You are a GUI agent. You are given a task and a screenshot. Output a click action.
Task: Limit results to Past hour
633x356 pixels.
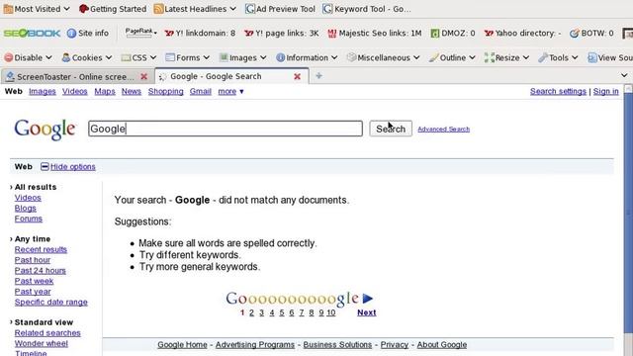tap(33, 260)
